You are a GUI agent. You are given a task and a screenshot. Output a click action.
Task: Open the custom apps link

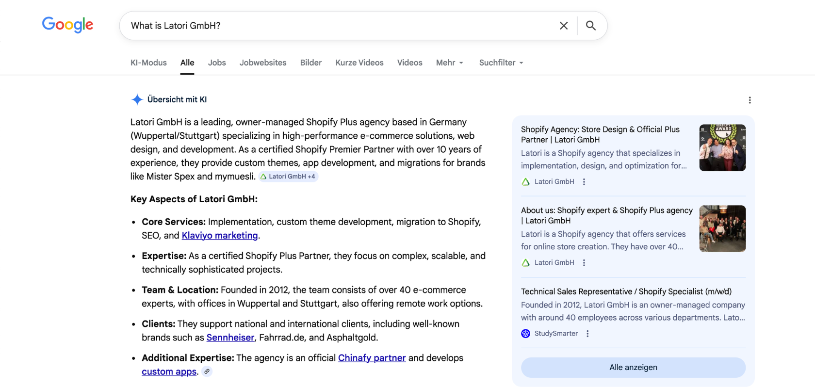(169, 372)
